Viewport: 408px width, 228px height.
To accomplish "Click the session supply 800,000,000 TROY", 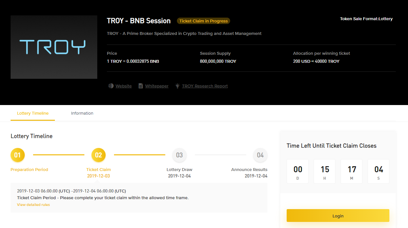I will pos(218,61).
